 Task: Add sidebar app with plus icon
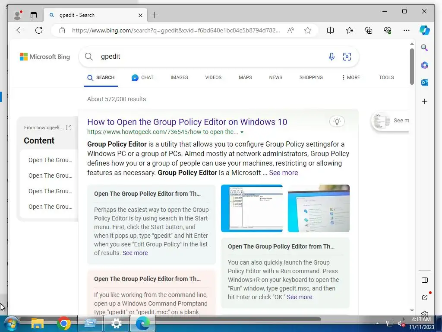point(425,101)
